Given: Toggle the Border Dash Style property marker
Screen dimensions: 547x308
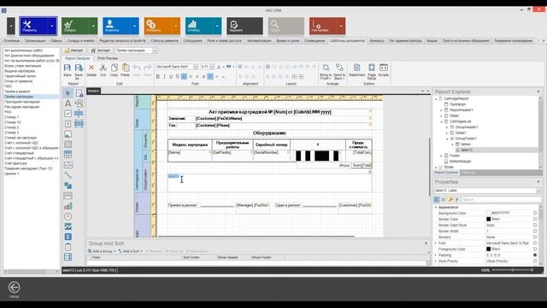Looking at the screenshot, I should [535, 225].
